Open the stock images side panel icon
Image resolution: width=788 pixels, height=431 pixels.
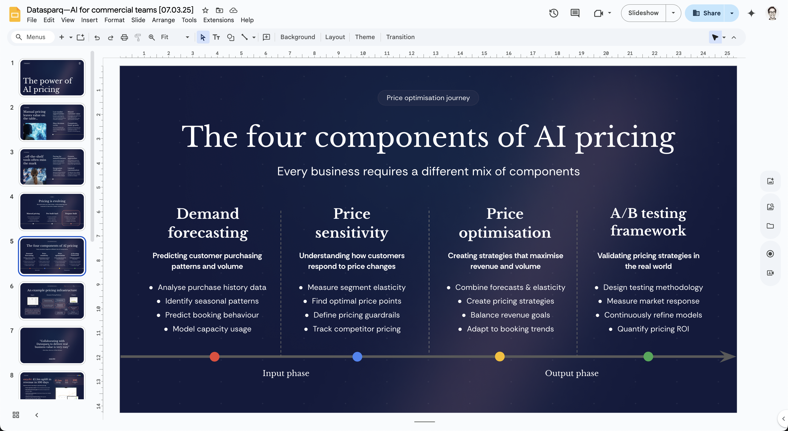(x=770, y=207)
